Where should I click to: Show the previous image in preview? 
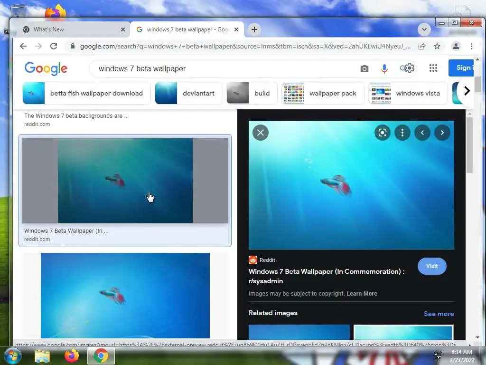[422, 133]
